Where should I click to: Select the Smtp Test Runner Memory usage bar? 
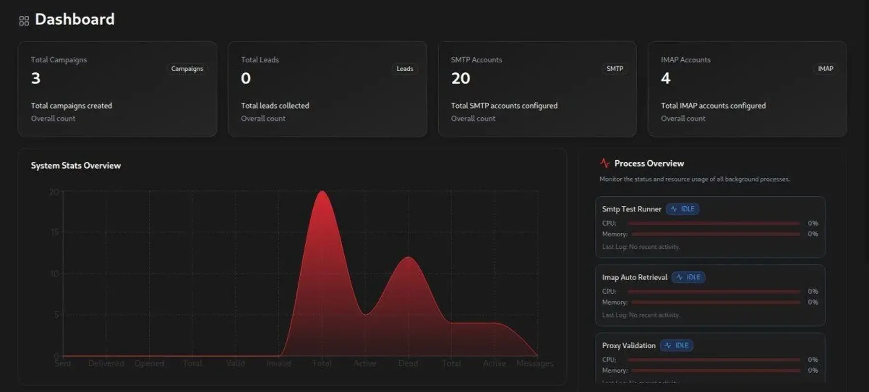pos(716,234)
